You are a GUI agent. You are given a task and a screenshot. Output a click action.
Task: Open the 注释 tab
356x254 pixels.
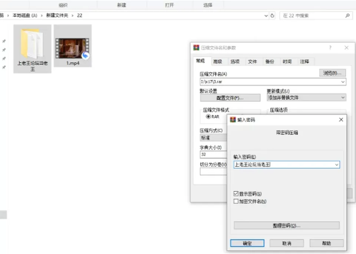[x=304, y=62]
